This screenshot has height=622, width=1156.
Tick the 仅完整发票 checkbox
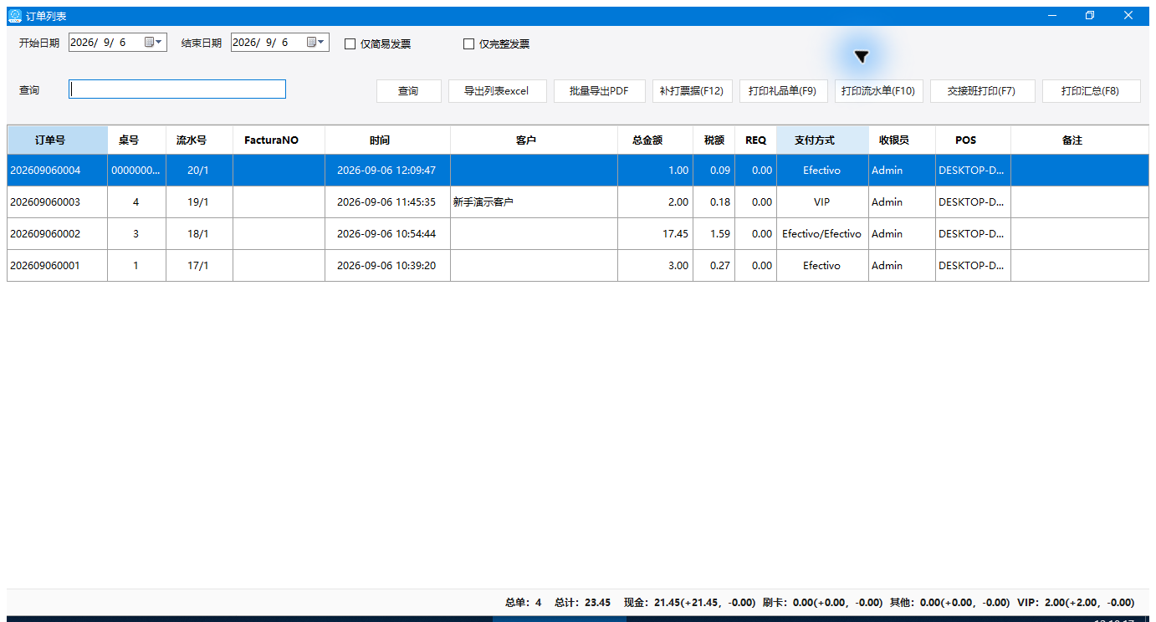[x=469, y=44]
